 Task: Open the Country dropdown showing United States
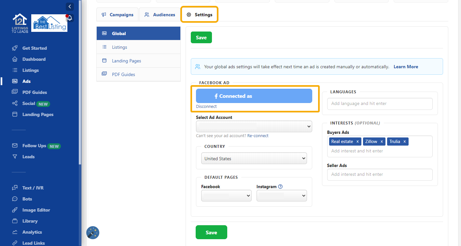tap(254, 158)
